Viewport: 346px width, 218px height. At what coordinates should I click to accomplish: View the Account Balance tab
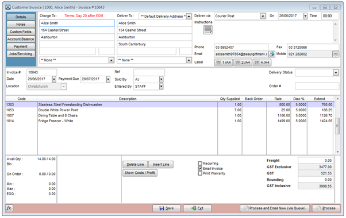click(21, 39)
